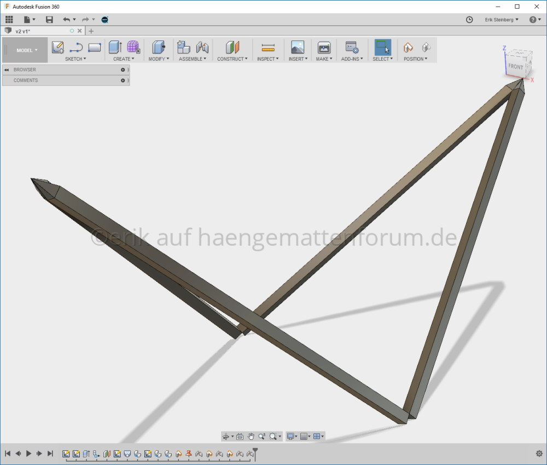Viewport: 547px width, 465px height.
Task: Click the Scripts and Add-Ins icon
Action: tap(352, 48)
